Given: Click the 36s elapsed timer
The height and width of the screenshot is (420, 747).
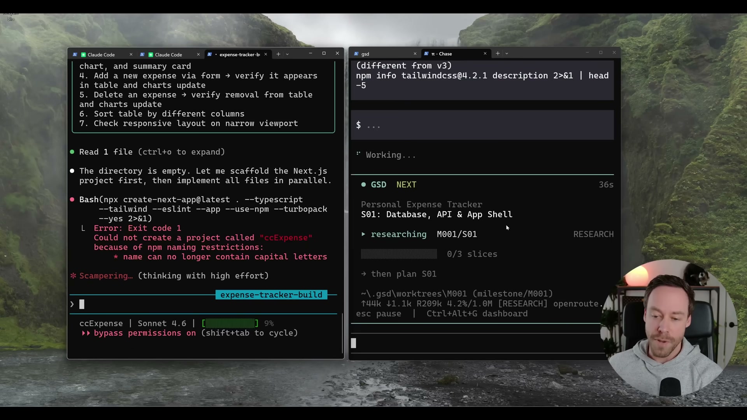Looking at the screenshot, I should [606, 185].
